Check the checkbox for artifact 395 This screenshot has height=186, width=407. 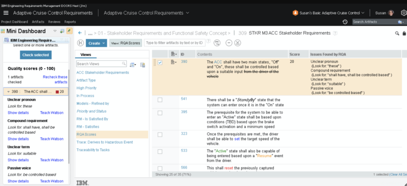(x=160, y=113)
